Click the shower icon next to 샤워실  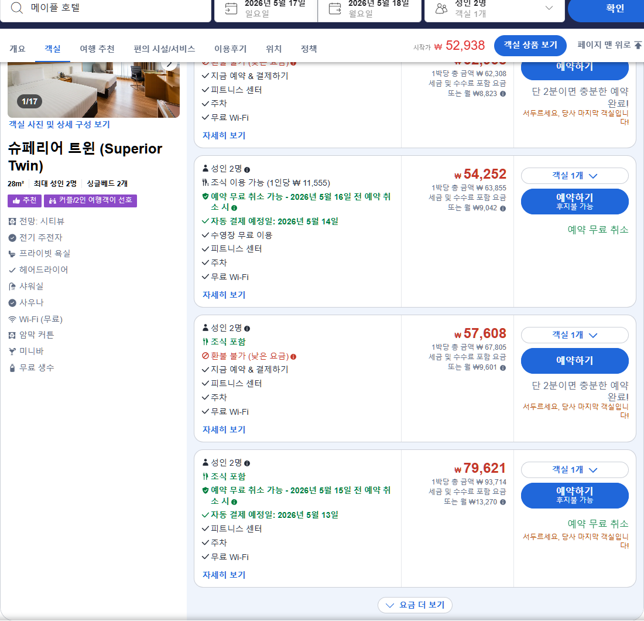(x=12, y=286)
